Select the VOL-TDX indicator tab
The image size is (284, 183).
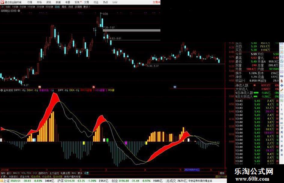pyautogui.click(x=26, y=173)
